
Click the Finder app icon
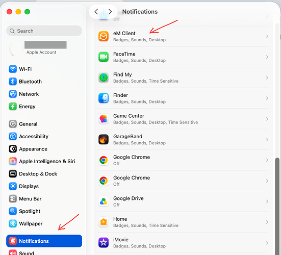104,98
